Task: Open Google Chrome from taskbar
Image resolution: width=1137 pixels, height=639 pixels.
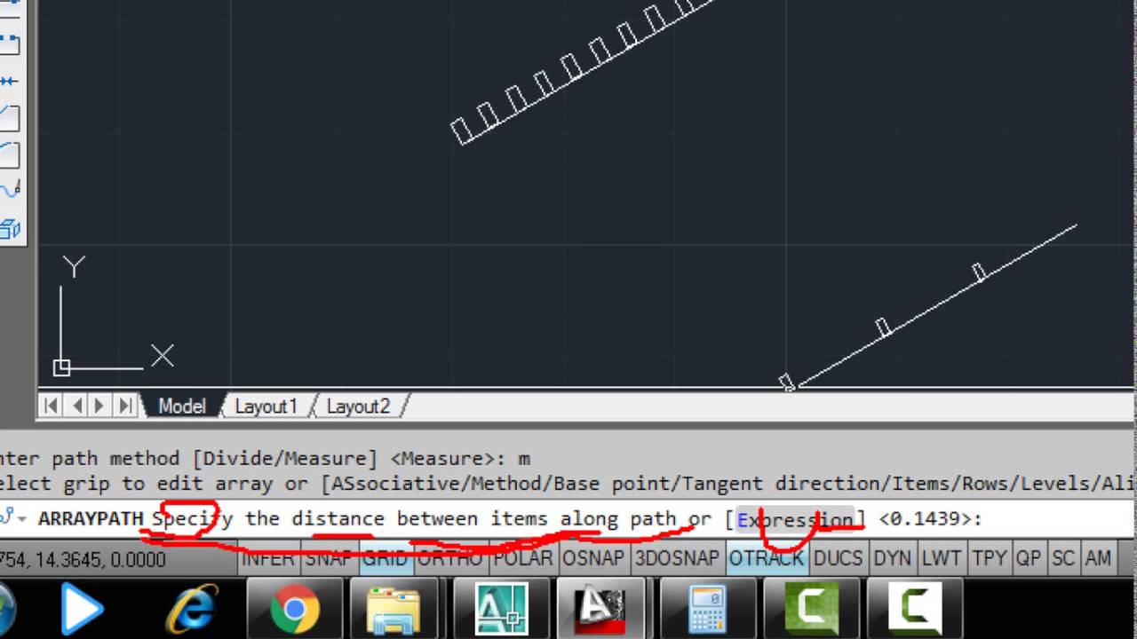Action: (x=295, y=610)
